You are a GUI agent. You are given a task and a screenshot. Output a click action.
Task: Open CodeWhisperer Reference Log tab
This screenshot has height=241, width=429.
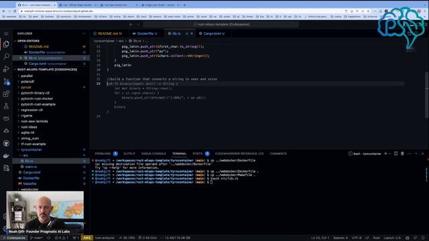(x=239, y=153)
